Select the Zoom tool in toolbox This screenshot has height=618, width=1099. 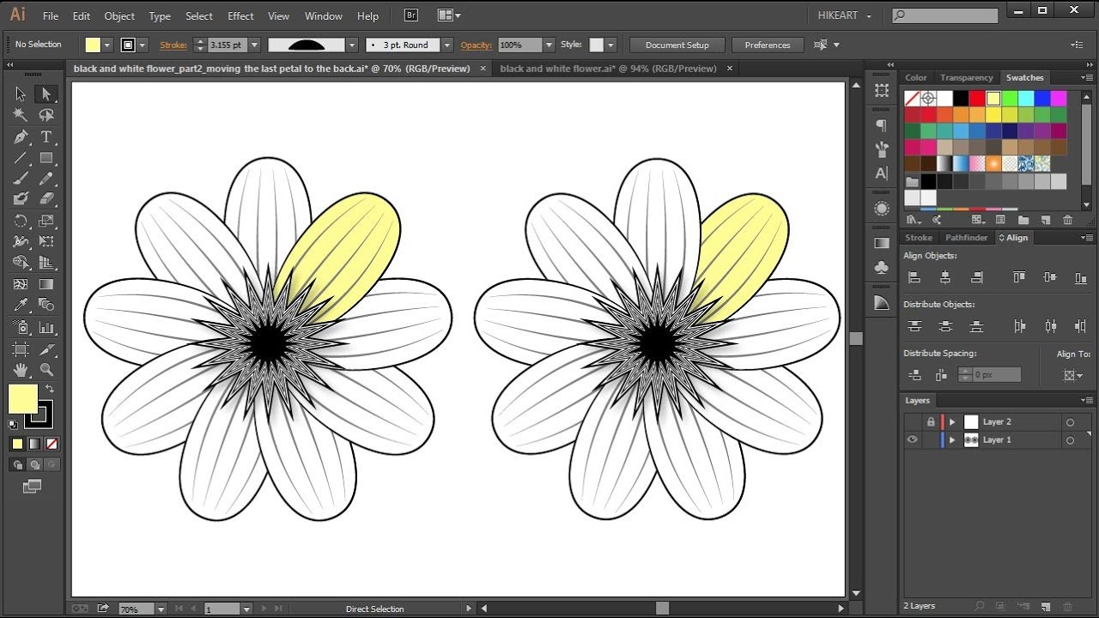[x=46, y=370]
